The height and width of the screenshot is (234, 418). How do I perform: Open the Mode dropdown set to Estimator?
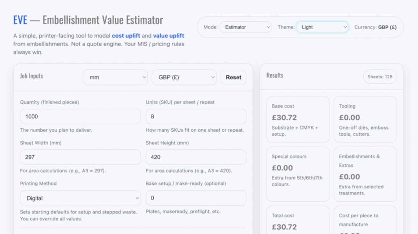point(245,27)
